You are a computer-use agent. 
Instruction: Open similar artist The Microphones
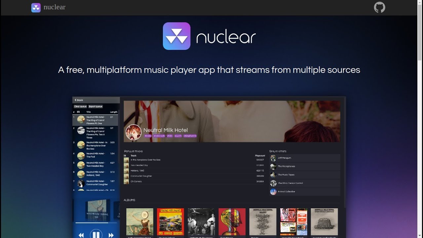point(305,166)
